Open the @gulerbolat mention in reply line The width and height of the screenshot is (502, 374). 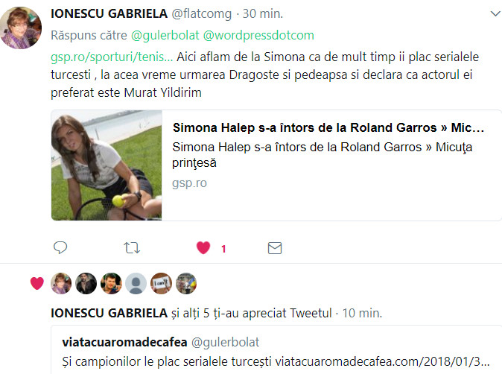click(x=165, y=35)
